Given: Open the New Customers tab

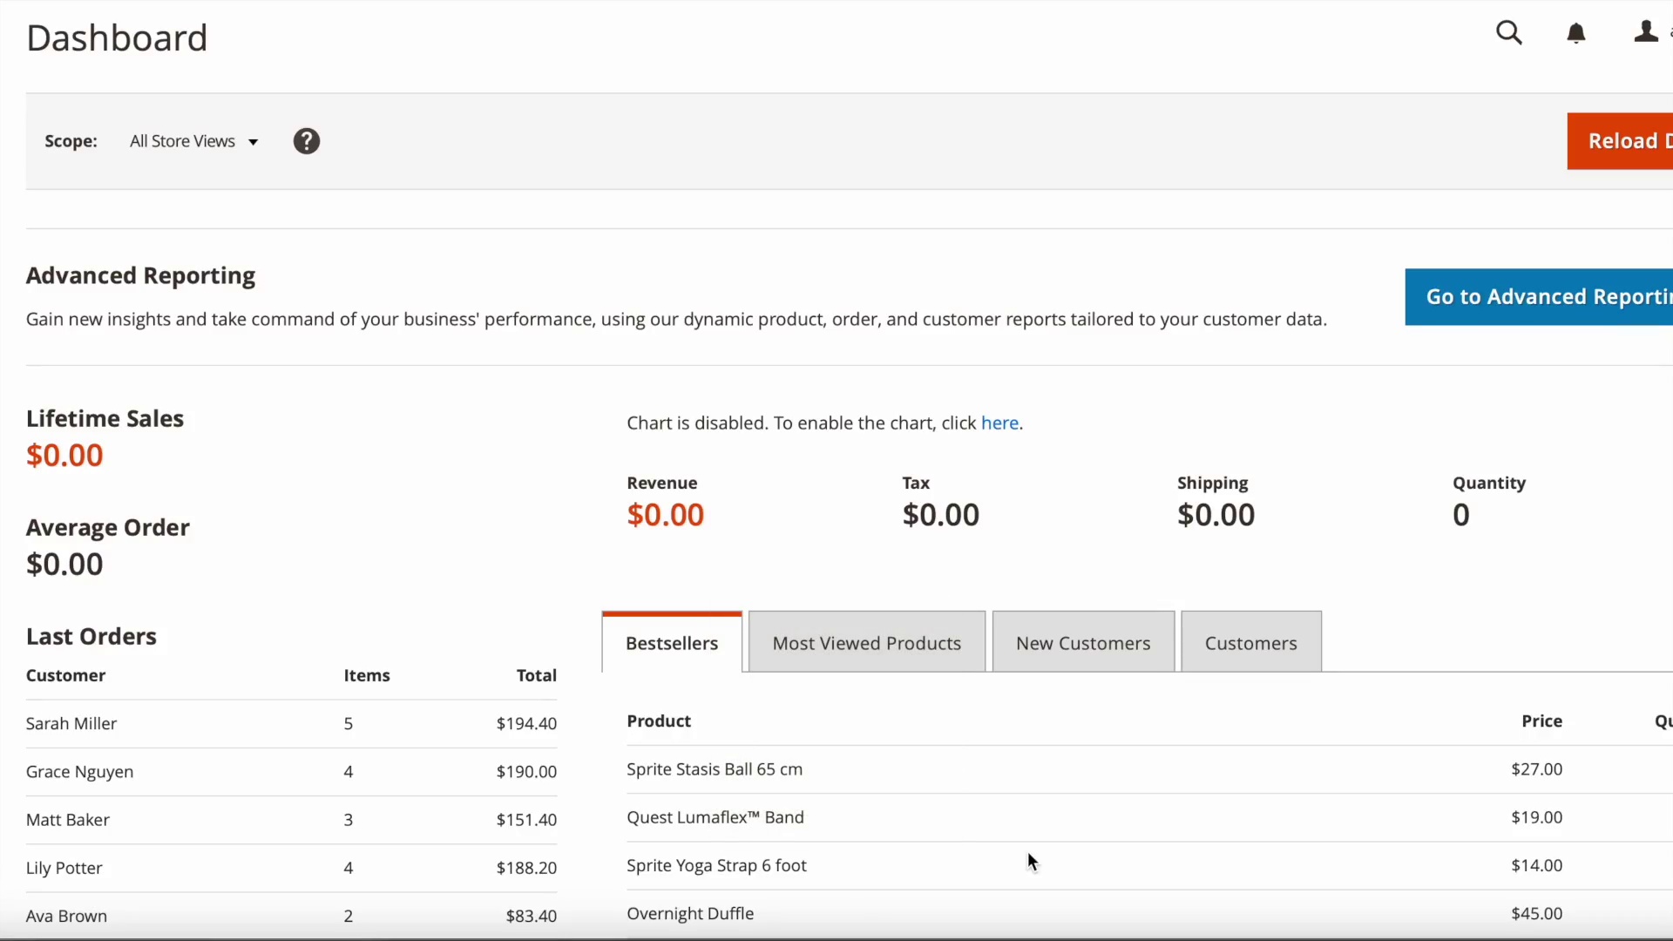Looking at the screenshot, I should click(1083, 643).
